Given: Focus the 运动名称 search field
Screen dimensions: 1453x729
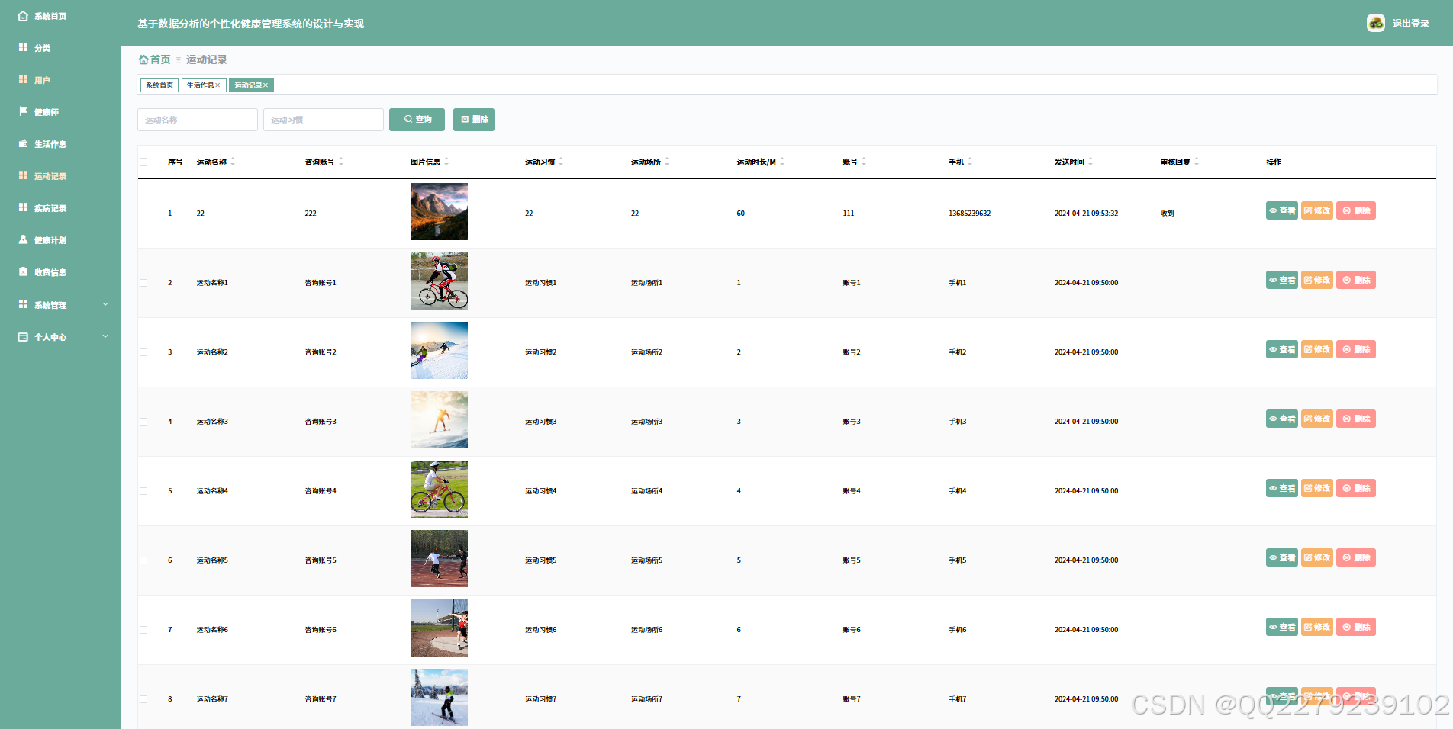Looking at the screenshot, I should pos(198,120).
